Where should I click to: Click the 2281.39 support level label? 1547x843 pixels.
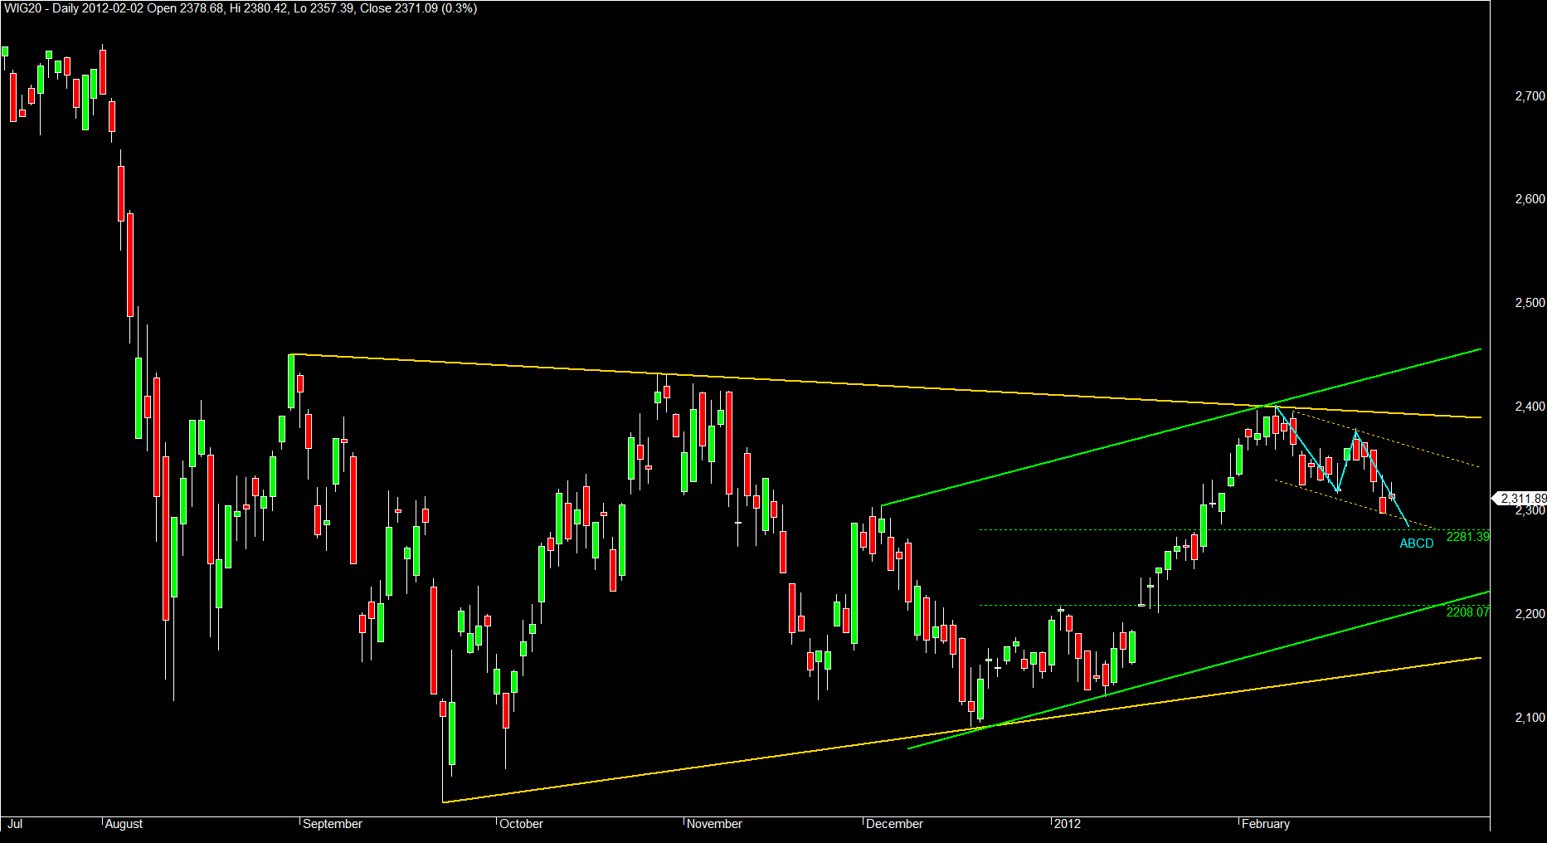coord(1467,537)
